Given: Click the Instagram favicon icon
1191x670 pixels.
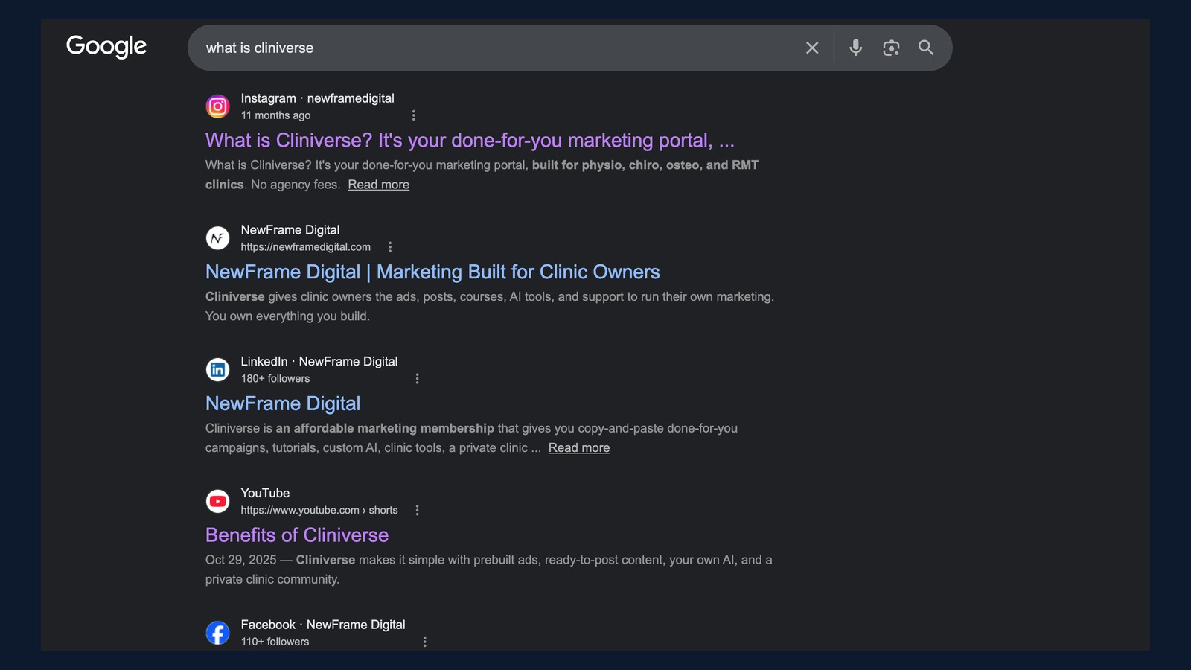Looking at the screenshot, I should [x=217, y=106].
